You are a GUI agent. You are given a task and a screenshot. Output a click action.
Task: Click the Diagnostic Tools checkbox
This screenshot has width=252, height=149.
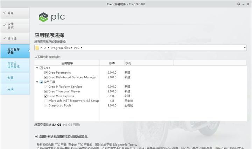coord(46,105)
